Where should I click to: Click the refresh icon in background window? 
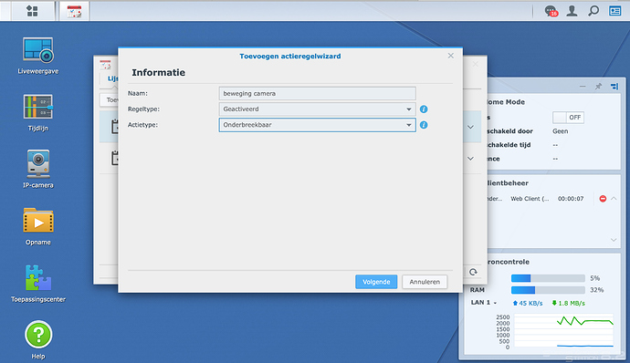(x=473, y=272)
